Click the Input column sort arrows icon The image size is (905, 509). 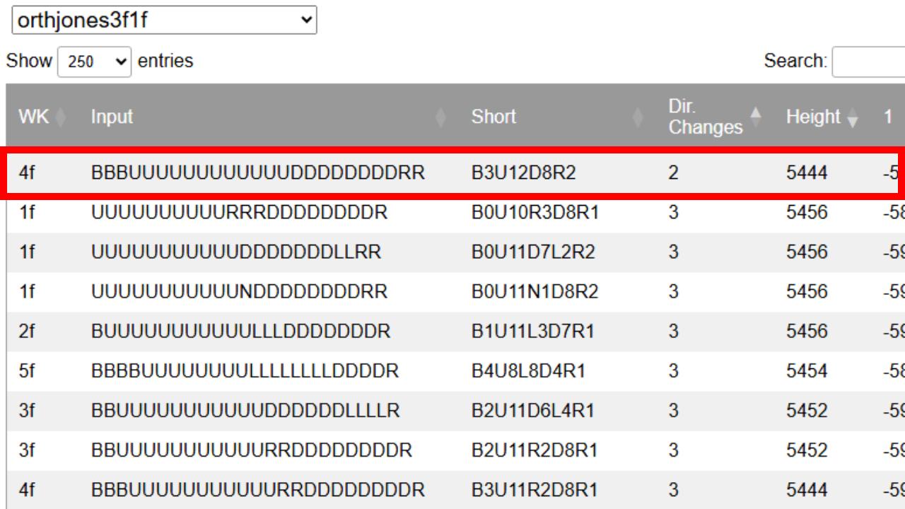(x=441, y=117)
